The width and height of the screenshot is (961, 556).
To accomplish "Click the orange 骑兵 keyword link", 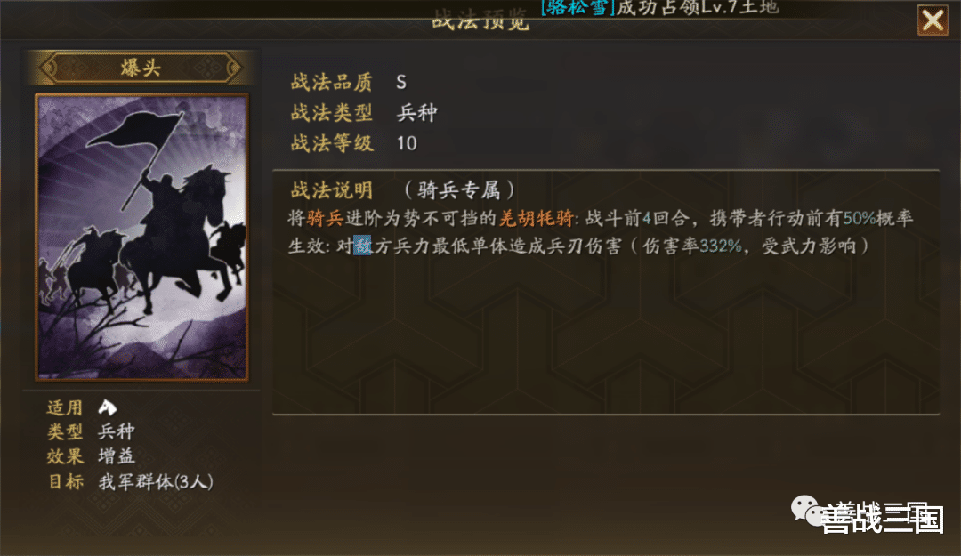I will 325,218.
